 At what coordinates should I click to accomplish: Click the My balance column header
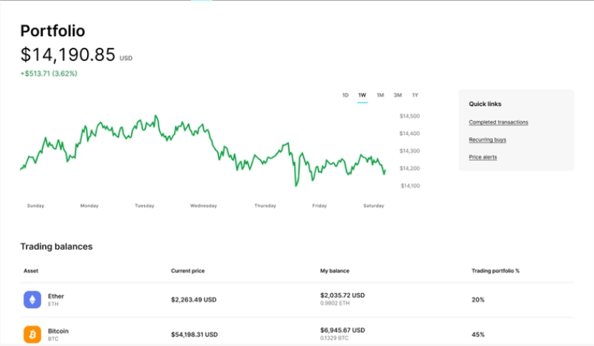[335, 271]
